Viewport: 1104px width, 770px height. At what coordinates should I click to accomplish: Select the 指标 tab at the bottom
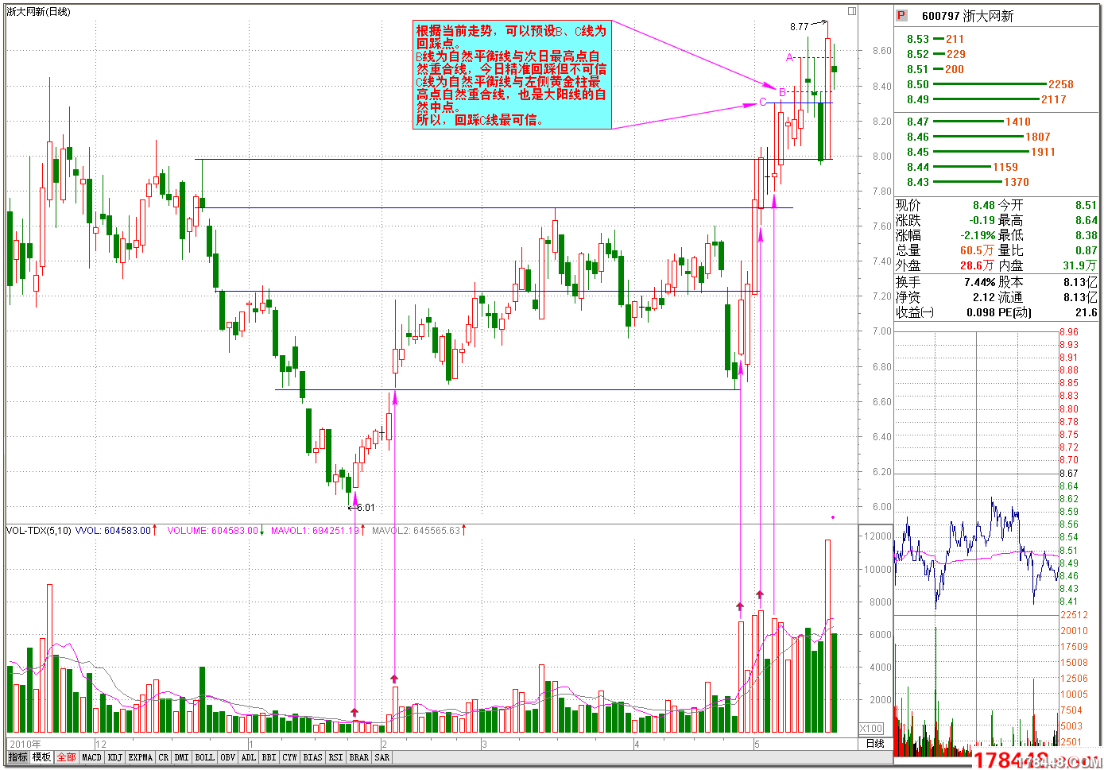(18, 757)
